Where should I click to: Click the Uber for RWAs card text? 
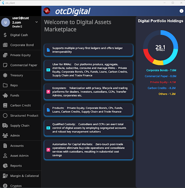coord(90,70)
